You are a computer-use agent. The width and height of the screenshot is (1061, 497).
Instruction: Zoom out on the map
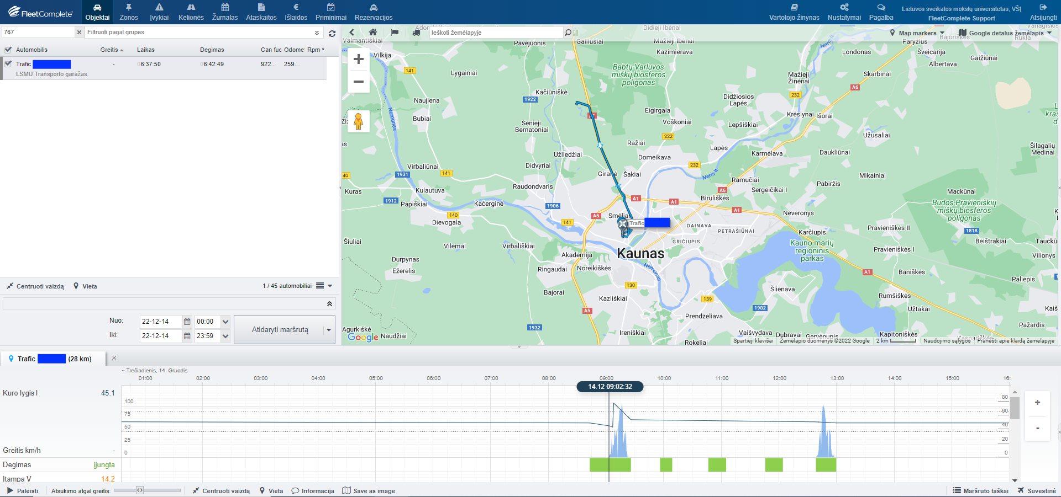[359, 82]
